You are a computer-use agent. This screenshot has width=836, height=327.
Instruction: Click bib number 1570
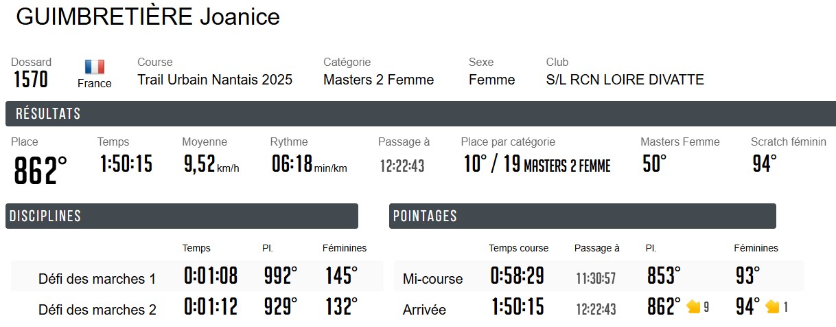31,80
